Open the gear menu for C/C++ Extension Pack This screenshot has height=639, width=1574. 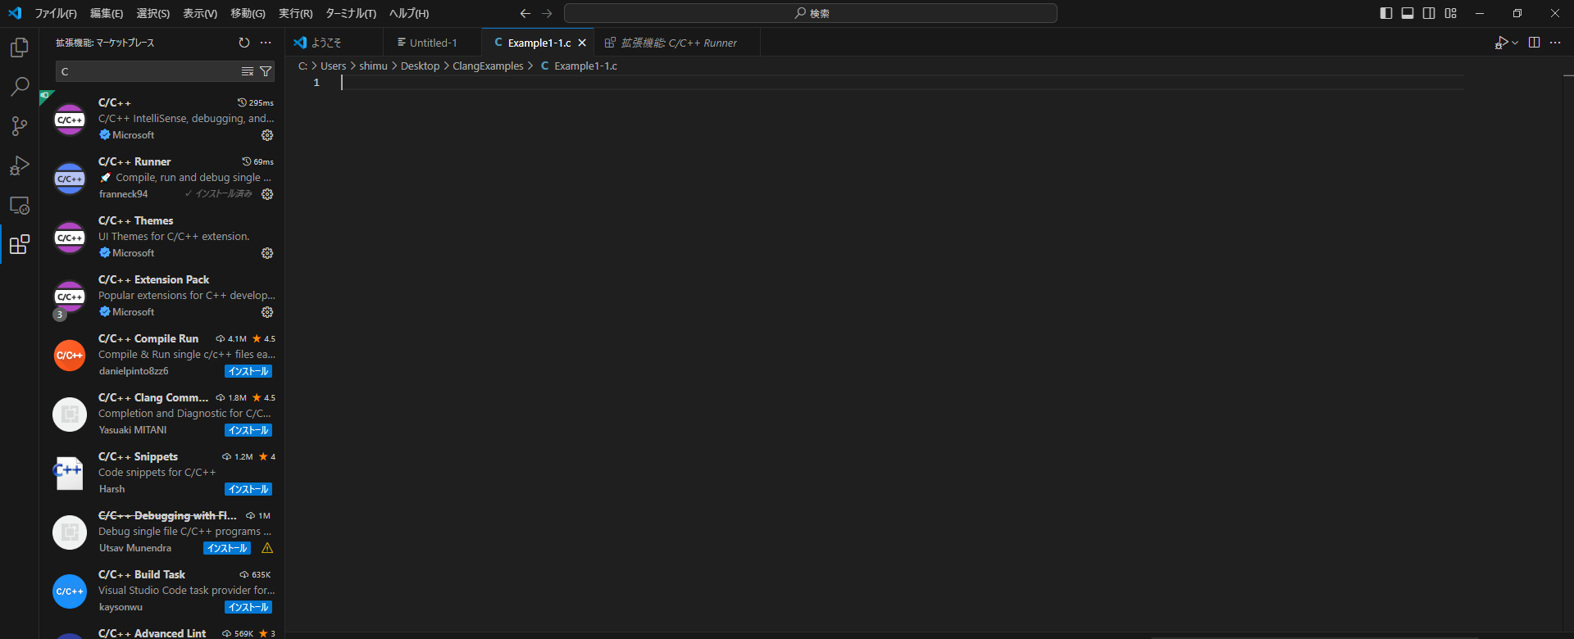pos(267,312)
